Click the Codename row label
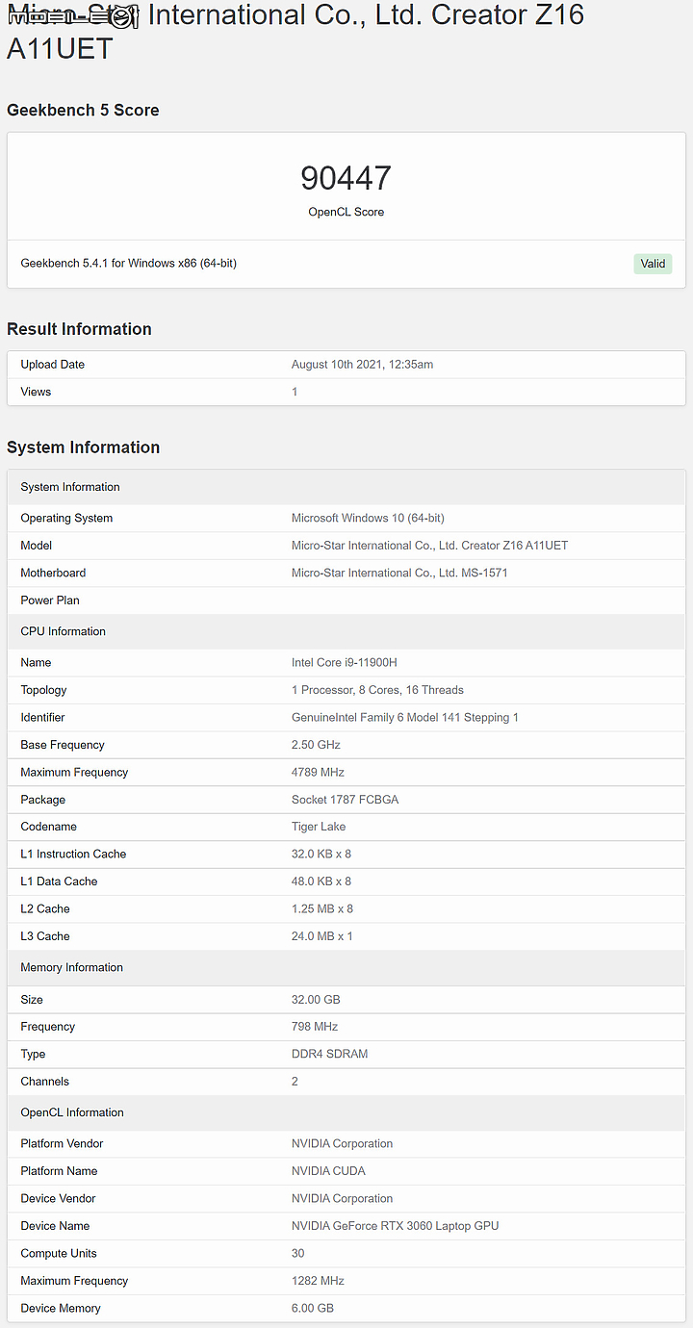Viewport: 693px width, 1328px height. (49, 827)
